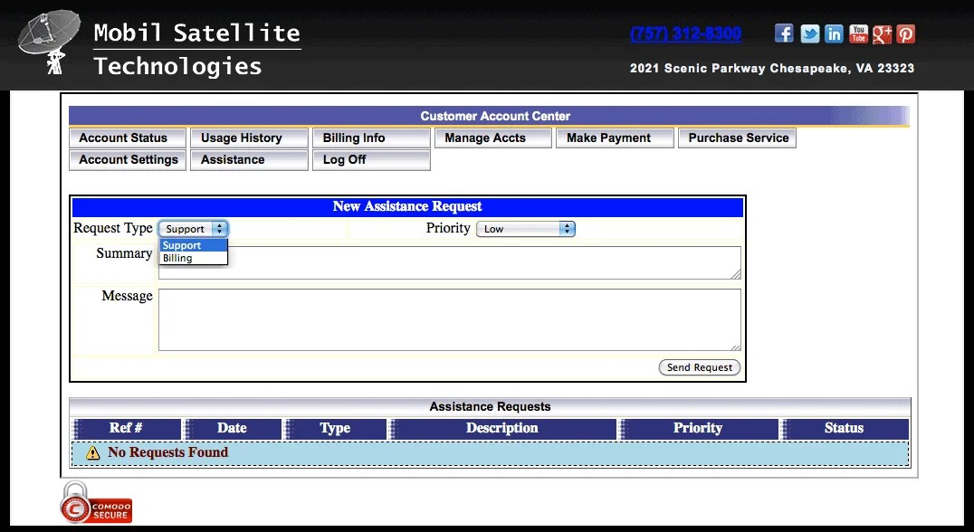Go to Account Status

pos(128,138)
